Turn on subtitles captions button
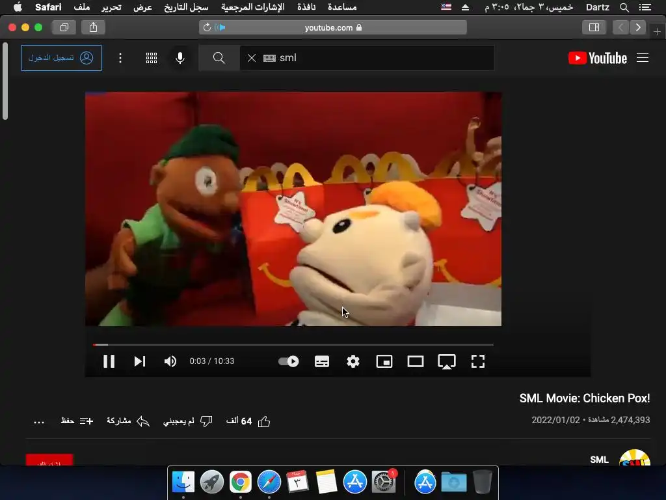 coord(321,361)
